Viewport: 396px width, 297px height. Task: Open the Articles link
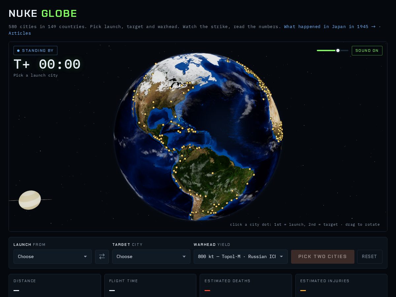pyautogui.click(x=20, y=33)
